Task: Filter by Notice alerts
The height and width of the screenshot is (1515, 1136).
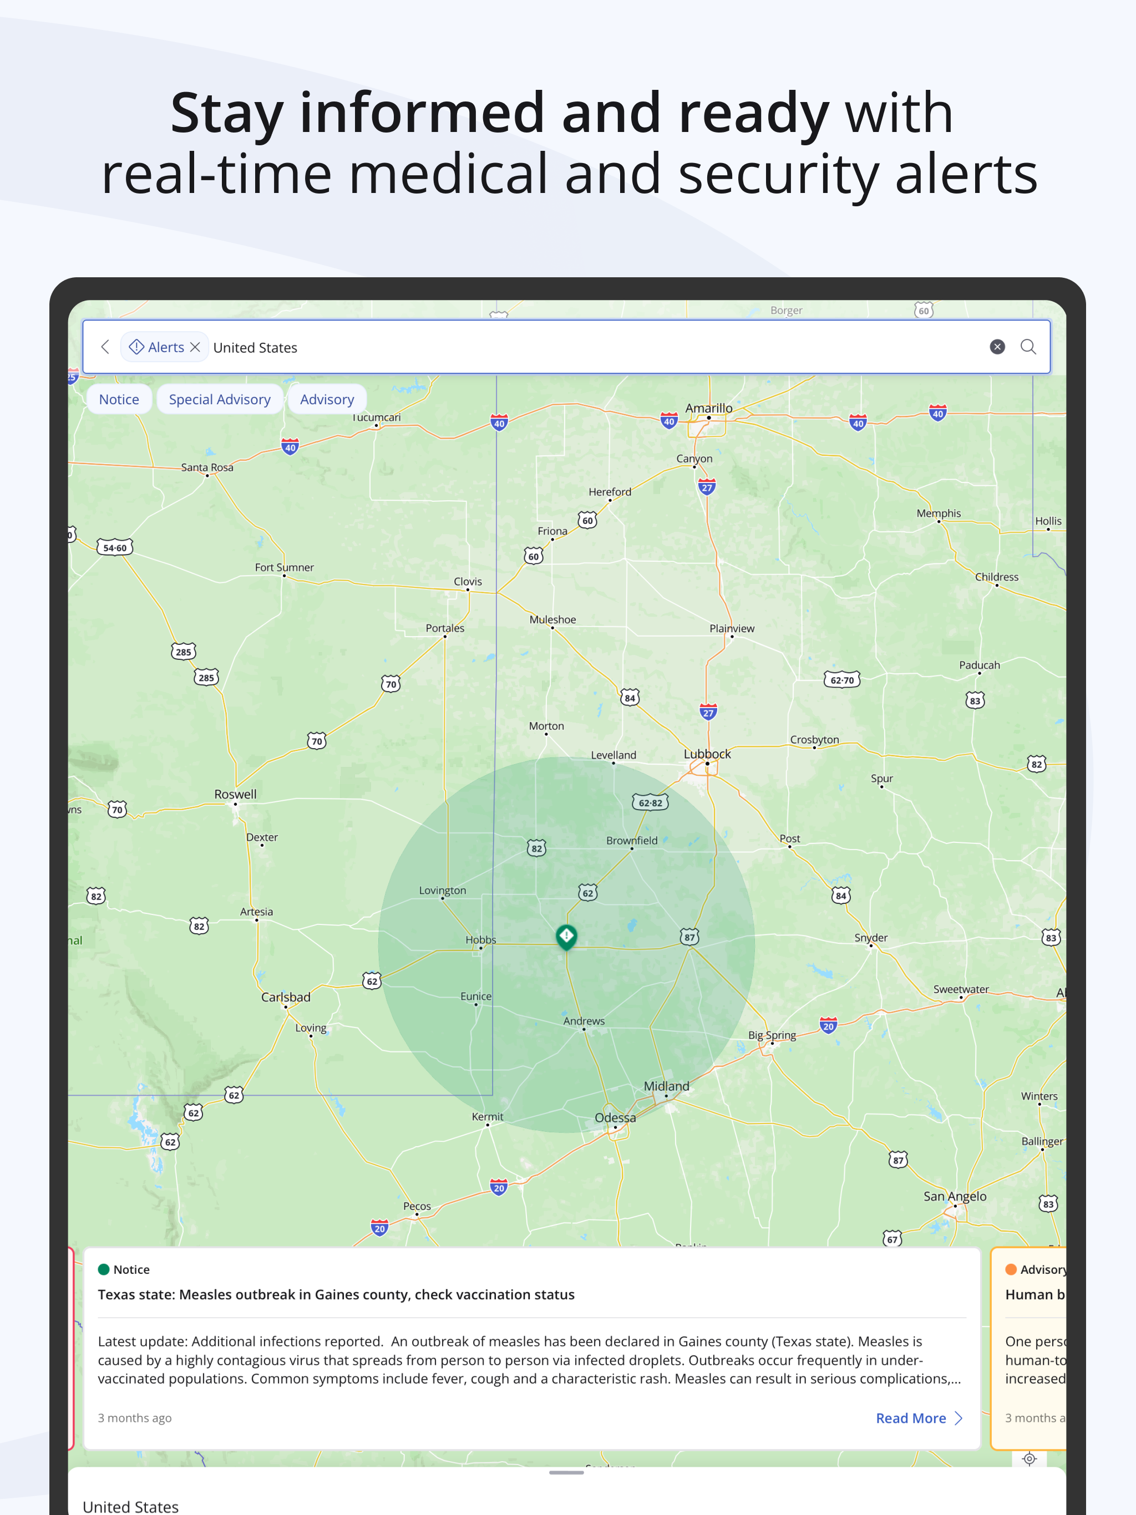Action: pos(119,399)
